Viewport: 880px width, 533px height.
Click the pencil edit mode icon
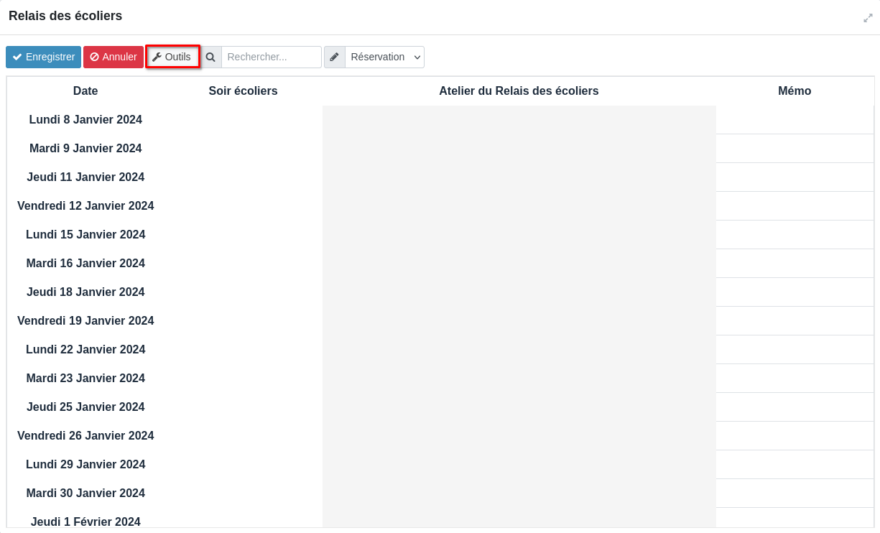[335, 57]
